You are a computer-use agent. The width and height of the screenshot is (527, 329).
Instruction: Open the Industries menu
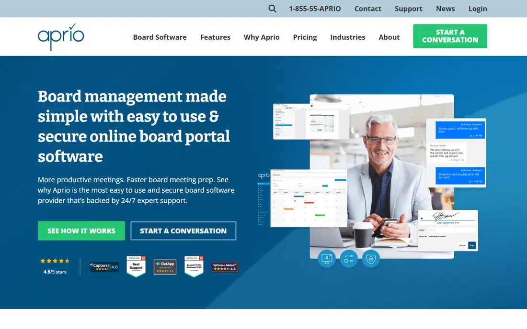click(x=347, y=37)
